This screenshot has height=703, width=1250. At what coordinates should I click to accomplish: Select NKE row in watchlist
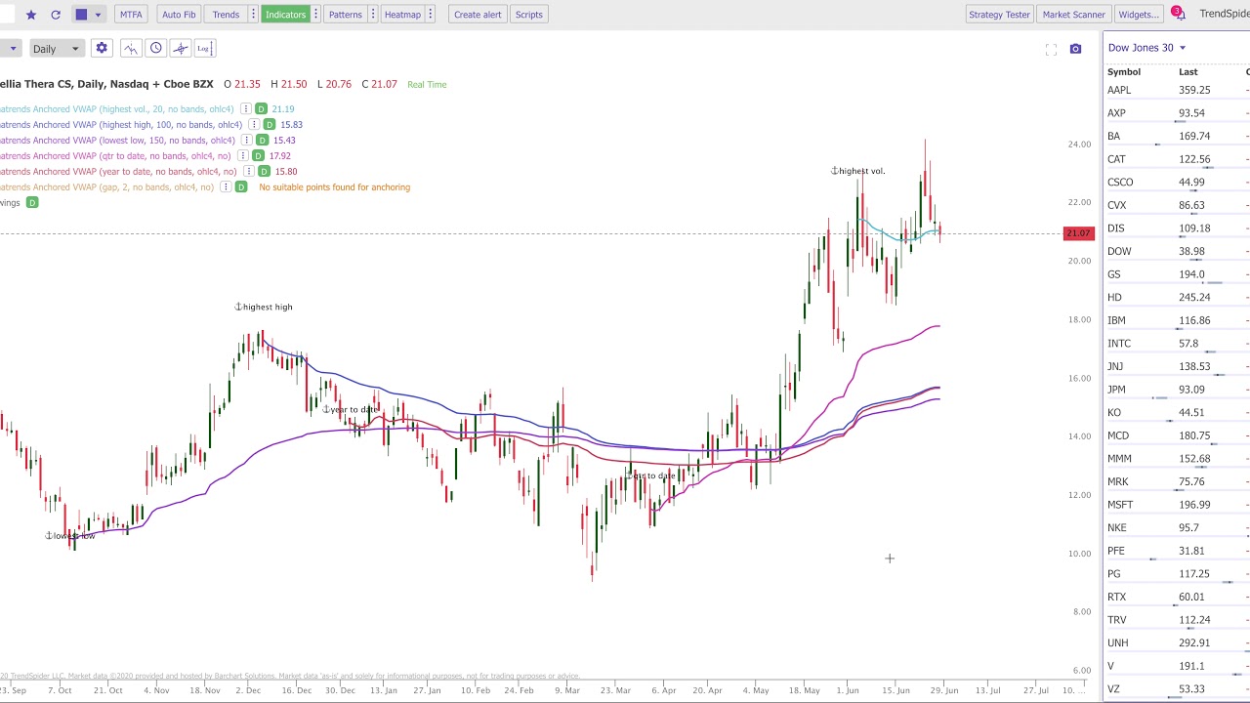(x=1177, y=527)
